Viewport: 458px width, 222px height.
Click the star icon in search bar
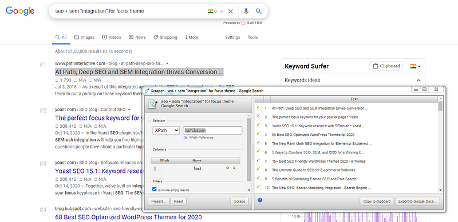point(222,11)
